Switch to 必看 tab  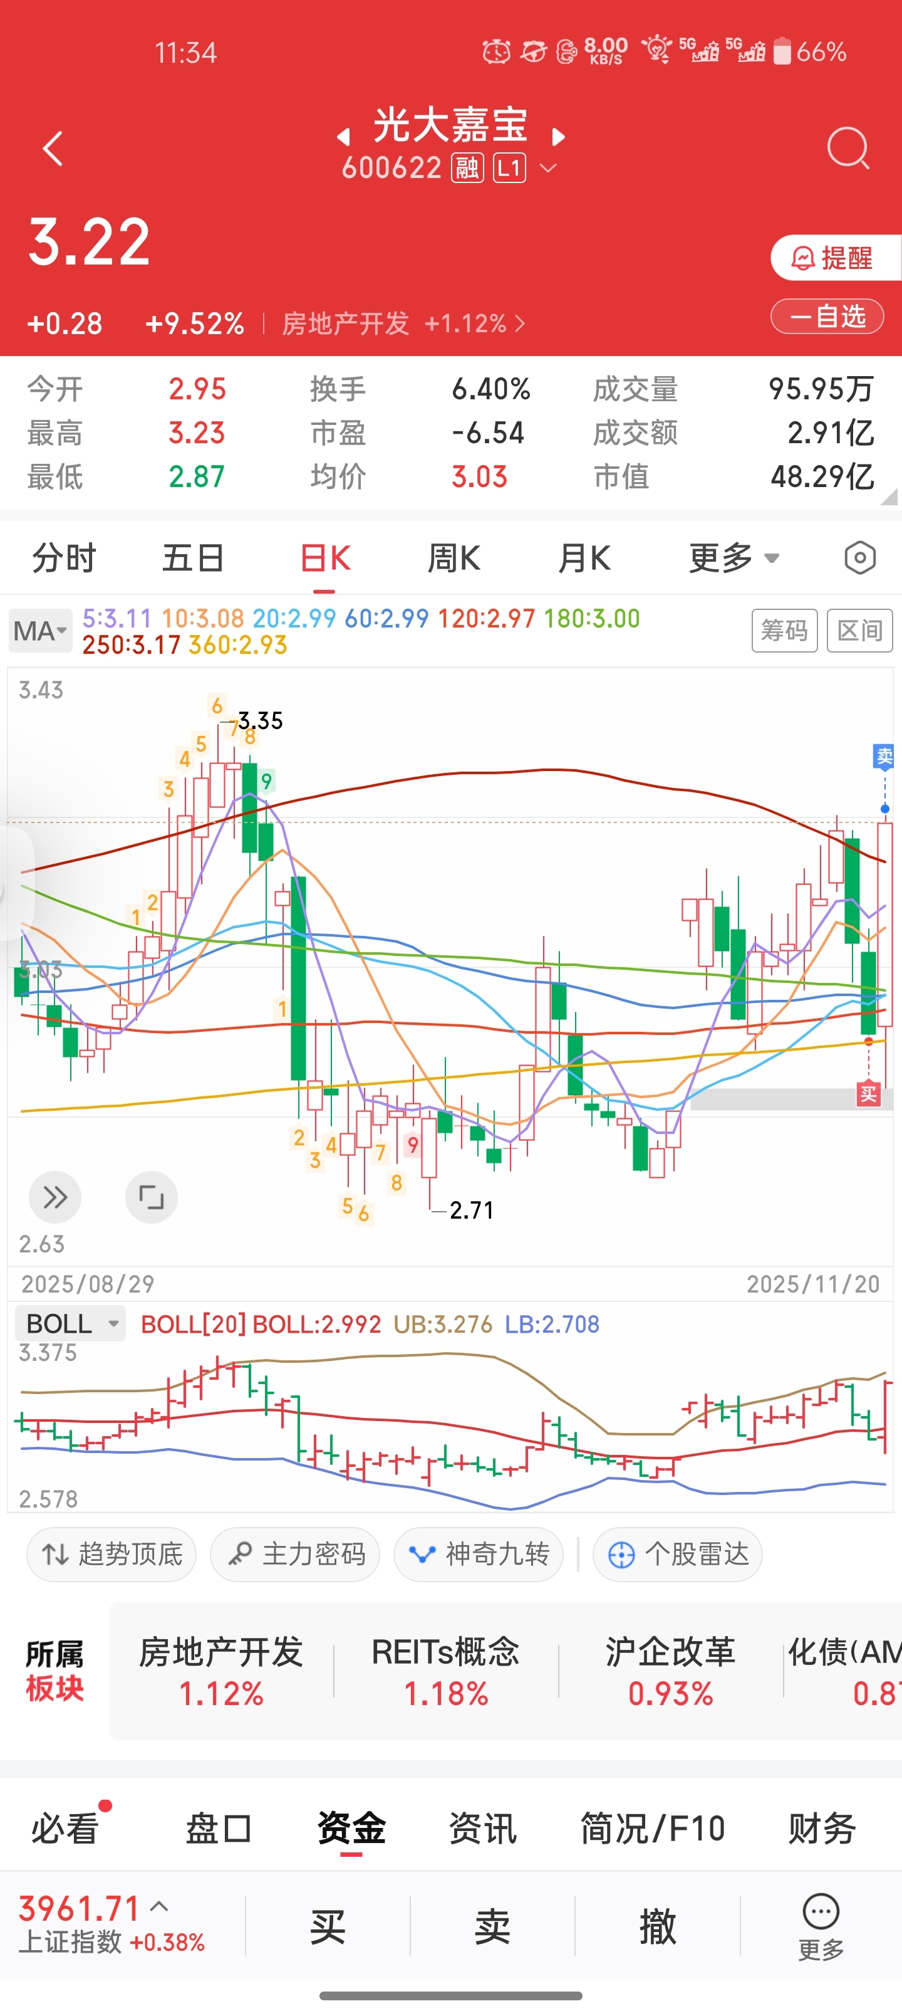click(66, 1829)
